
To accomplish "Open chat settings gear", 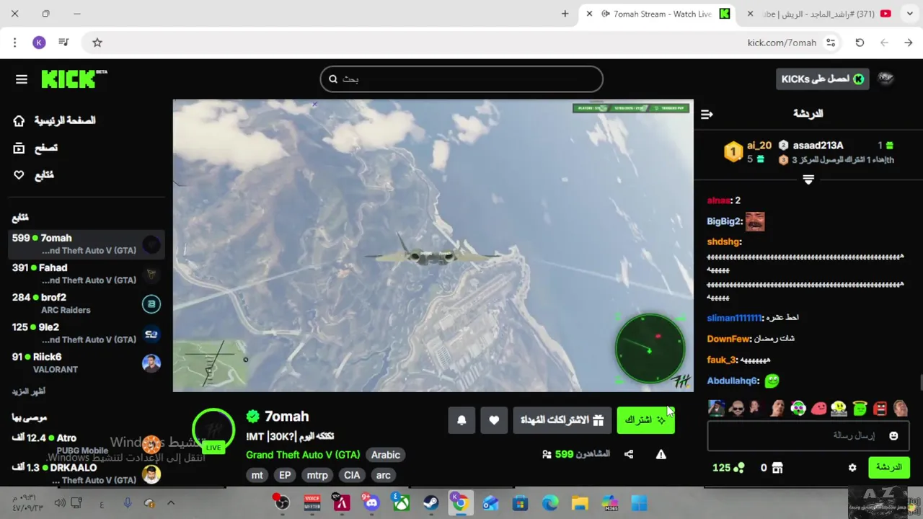I will (x=852, y=468).
